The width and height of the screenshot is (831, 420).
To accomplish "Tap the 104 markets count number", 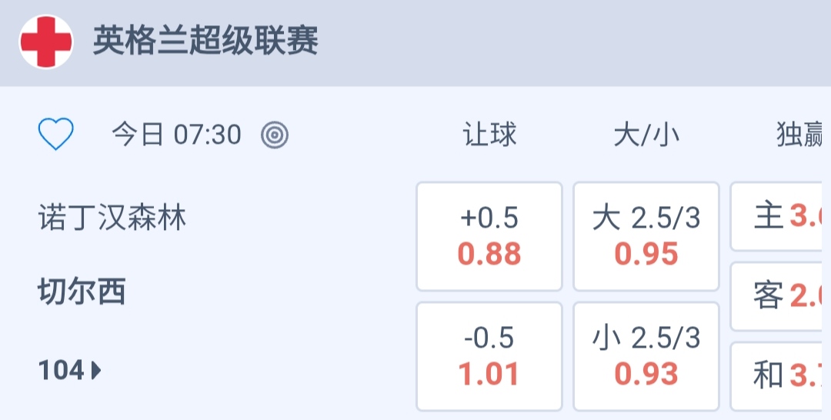I will click(62, 371).
